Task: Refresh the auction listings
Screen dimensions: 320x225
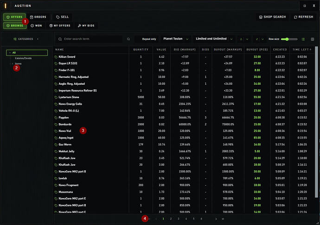Action: point(303,17)
